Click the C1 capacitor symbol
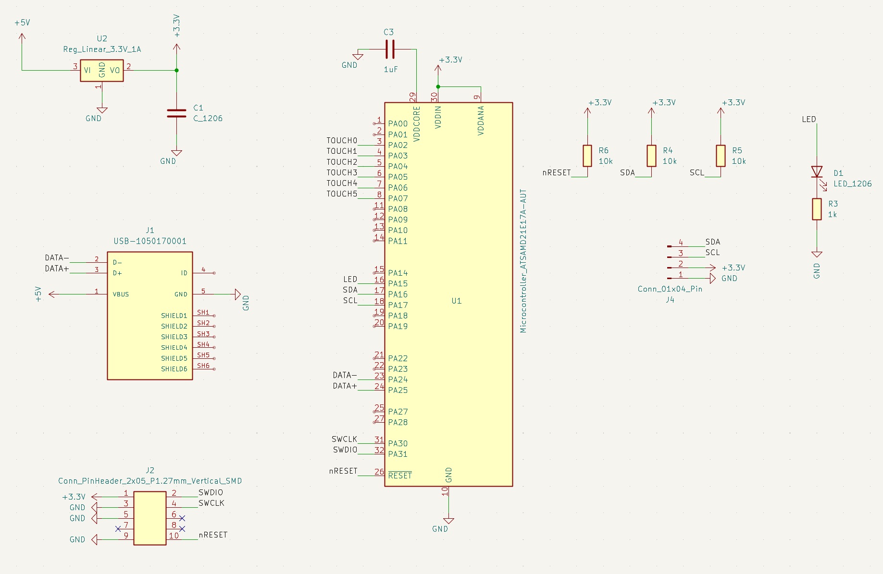 click(176, 113)
